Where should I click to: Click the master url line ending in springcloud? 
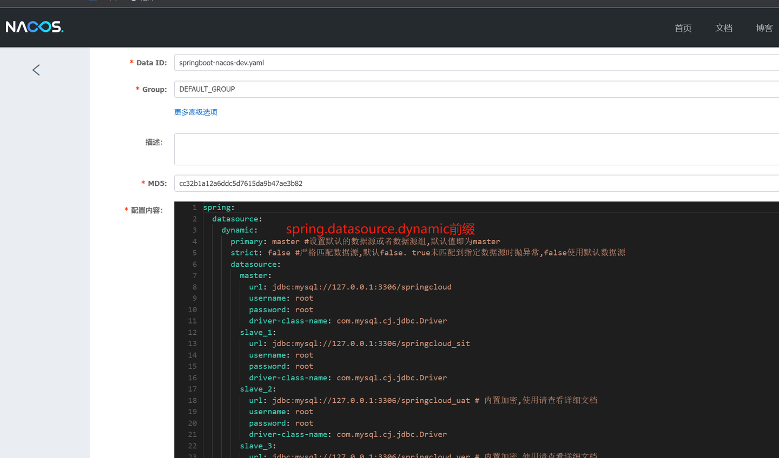pyautogui.click(x=350, y=287)
